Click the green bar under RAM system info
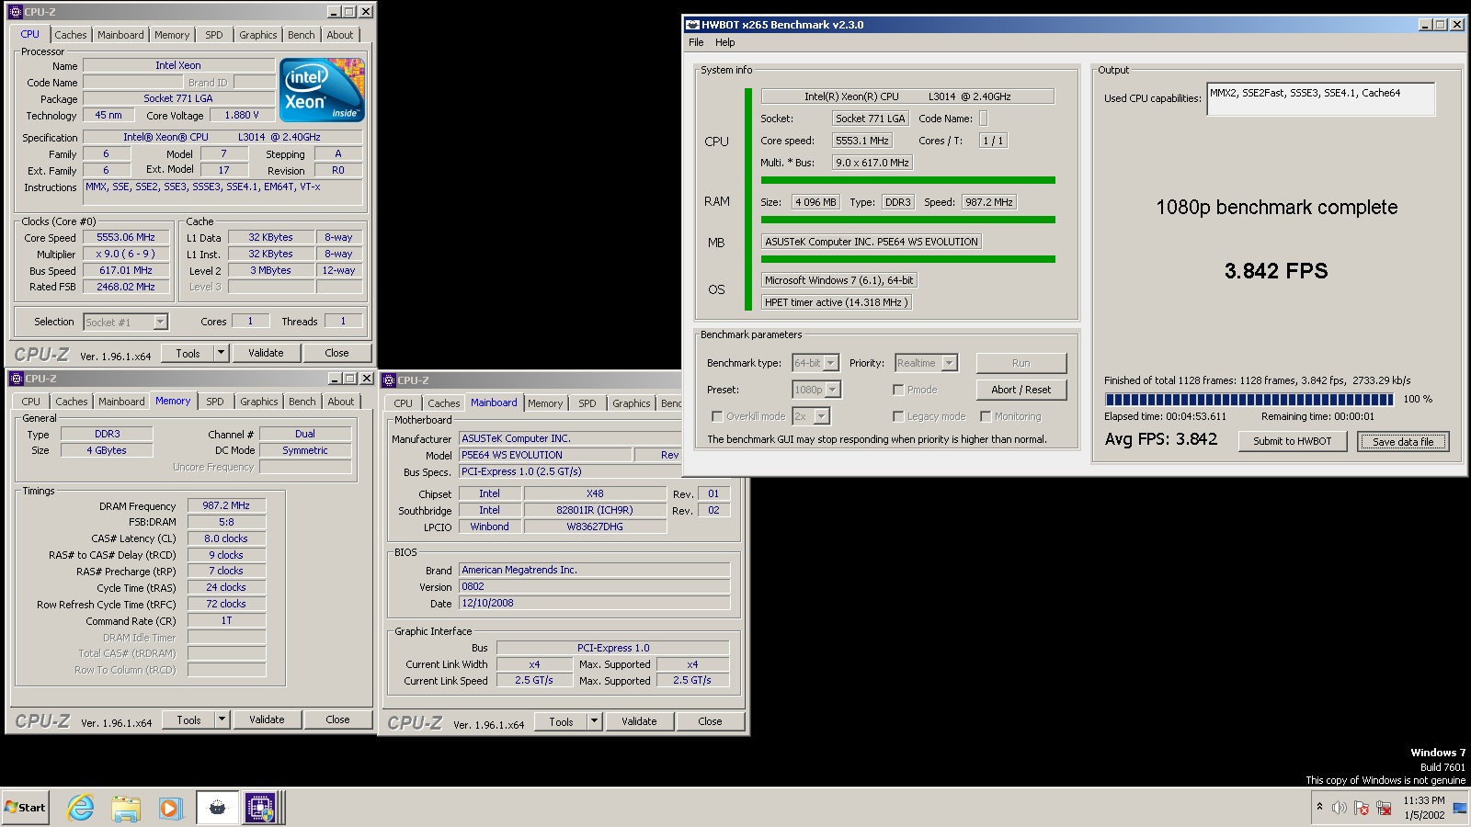 click(x=908, y=220)
